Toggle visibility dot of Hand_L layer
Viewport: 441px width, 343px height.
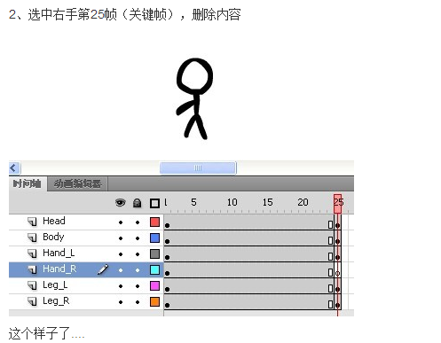point(121,254)
